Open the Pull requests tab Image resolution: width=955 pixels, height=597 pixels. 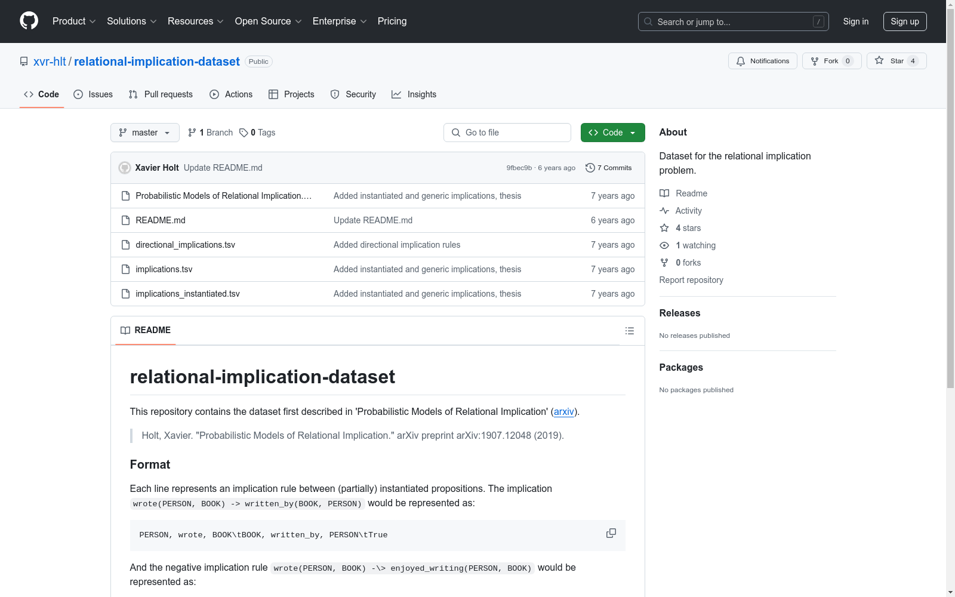click(x=161, y=94)
